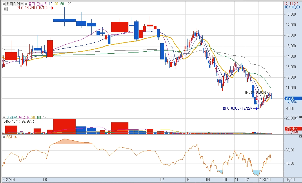Select the 10-day moving average label
This screenshot has width=302, height=183.
click(50, 4)
